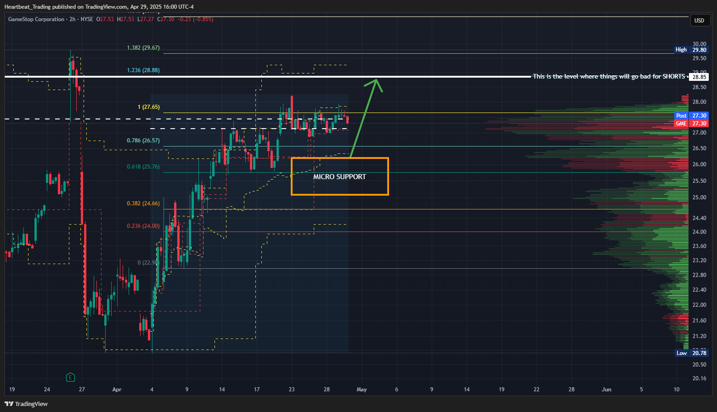Click the 24 date on time axis
This screenshot has height=412, width=717.
(x=47, y=389)
